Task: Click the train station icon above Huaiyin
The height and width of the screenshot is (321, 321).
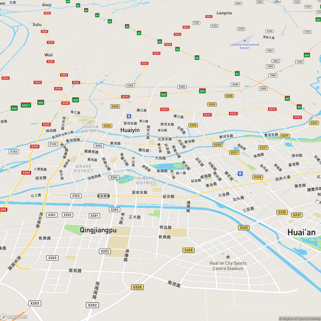Action: [129, 116]
